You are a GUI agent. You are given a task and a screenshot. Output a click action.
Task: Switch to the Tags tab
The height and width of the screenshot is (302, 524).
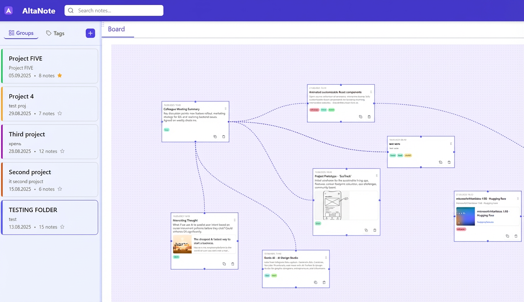tap(55, 33)
